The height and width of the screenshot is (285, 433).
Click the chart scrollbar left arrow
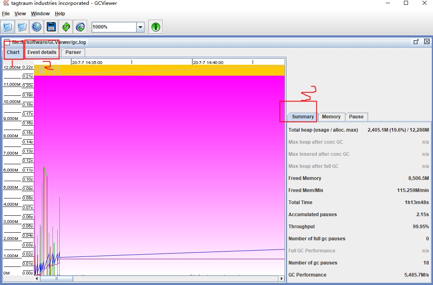37,279
